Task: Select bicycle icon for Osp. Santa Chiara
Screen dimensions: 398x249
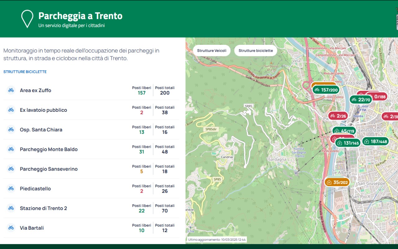Action: coord(11,129)
